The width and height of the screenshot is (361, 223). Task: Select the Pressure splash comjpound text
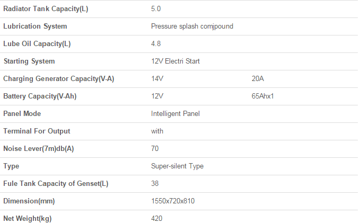192,26
